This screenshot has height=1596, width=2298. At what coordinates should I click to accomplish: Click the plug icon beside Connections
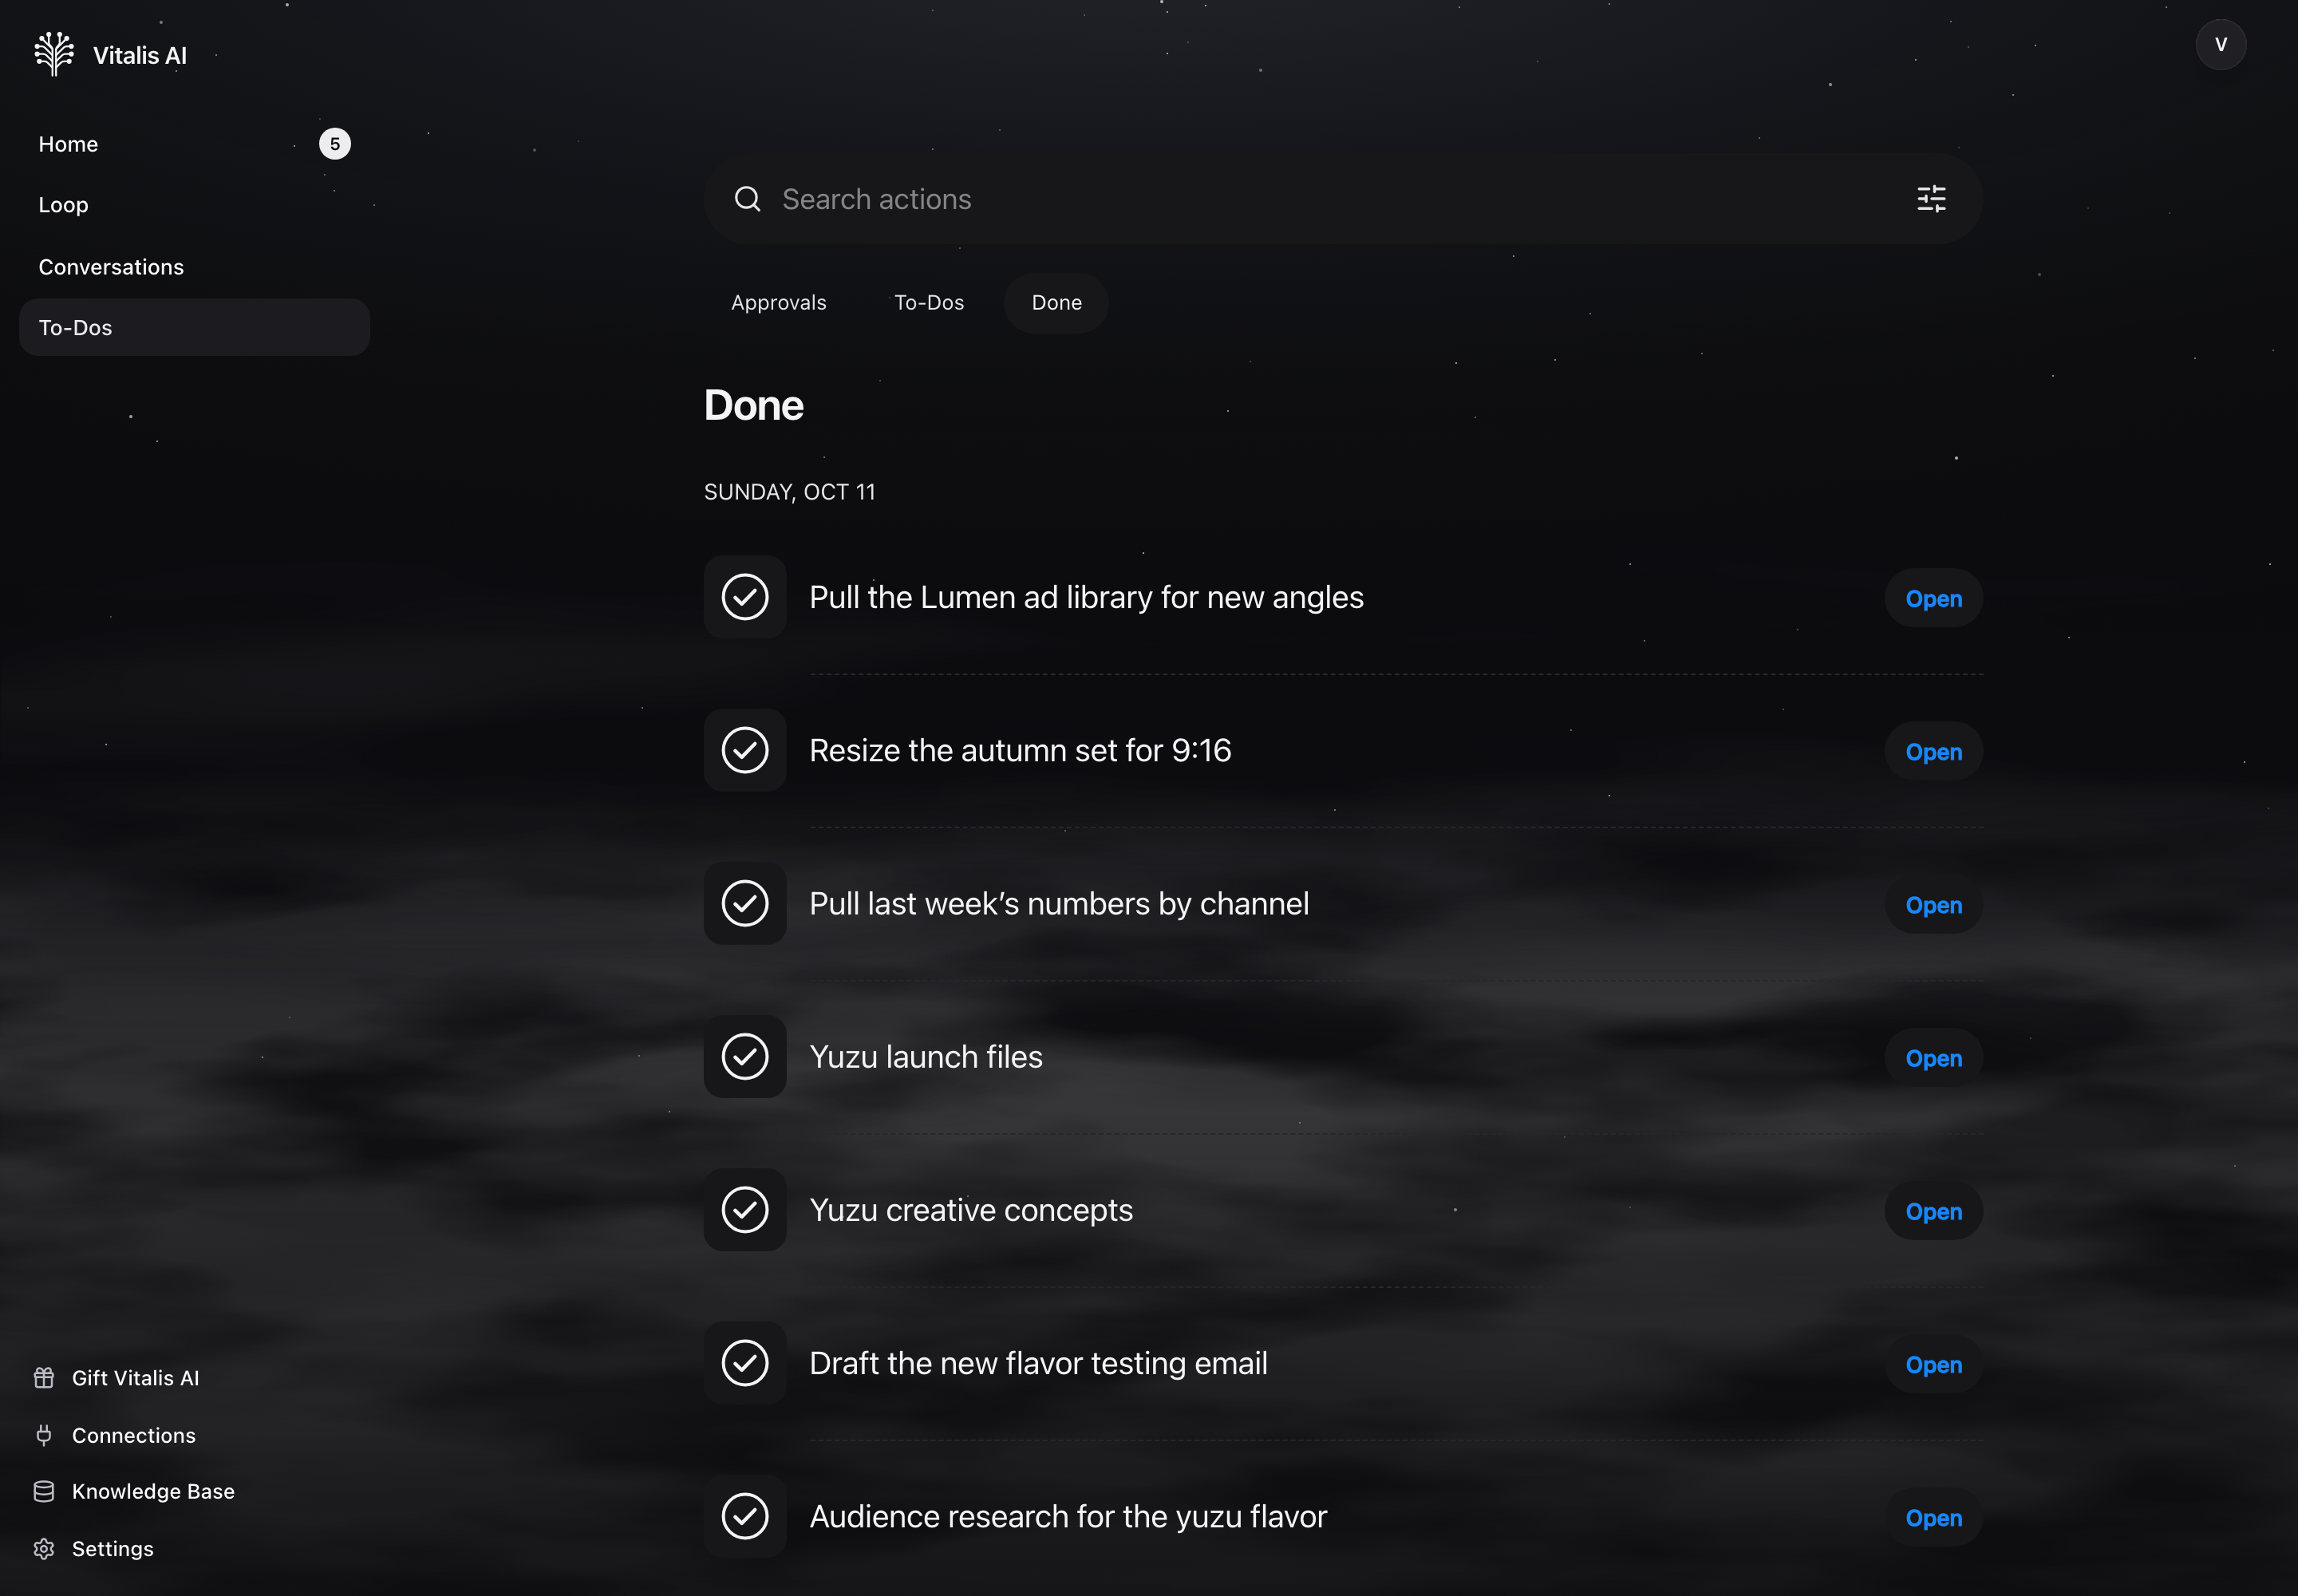point(44,1435)
